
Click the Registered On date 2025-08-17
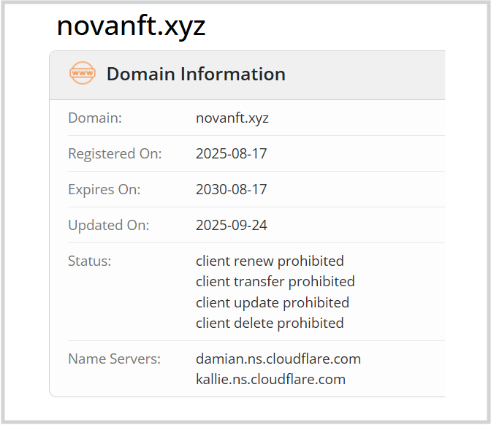232,153
